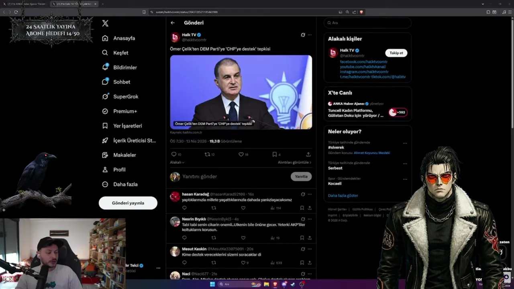
Task: Open SuperGrok from sidebar
Action: pyautogui.click(x=120, y=96)
